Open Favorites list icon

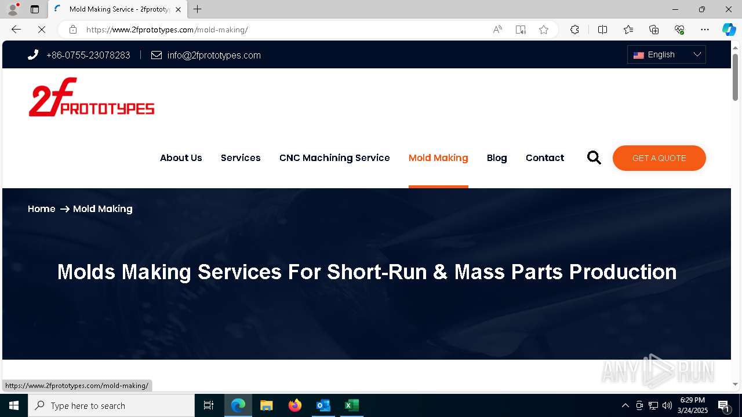tap(628, 30)
